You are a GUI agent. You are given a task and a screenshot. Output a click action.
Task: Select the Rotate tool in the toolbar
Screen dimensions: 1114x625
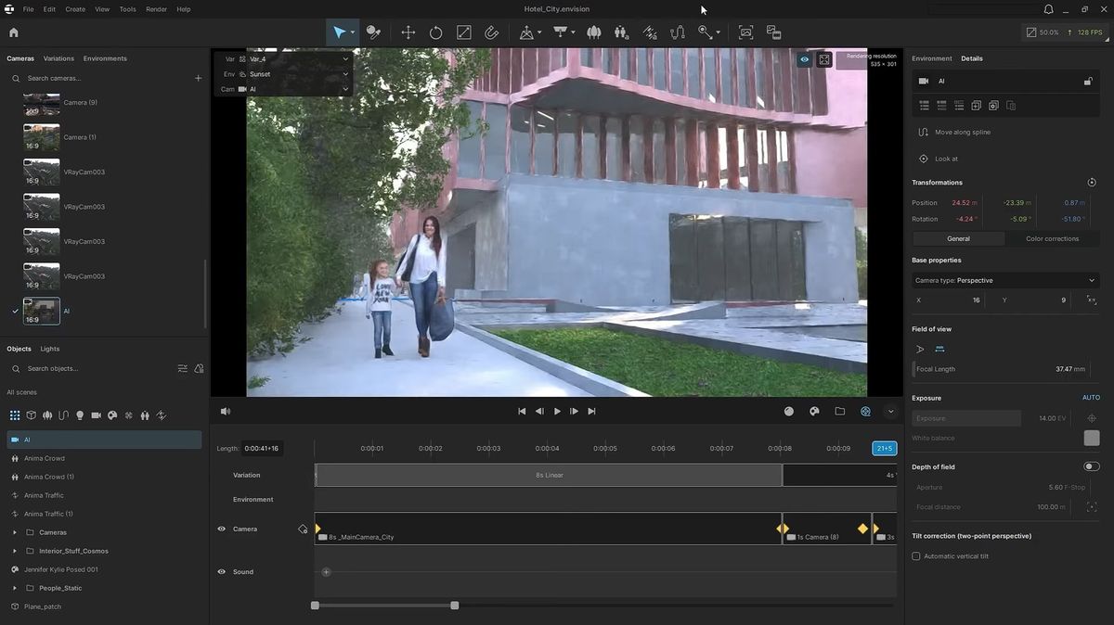click(x=435, y=32)
